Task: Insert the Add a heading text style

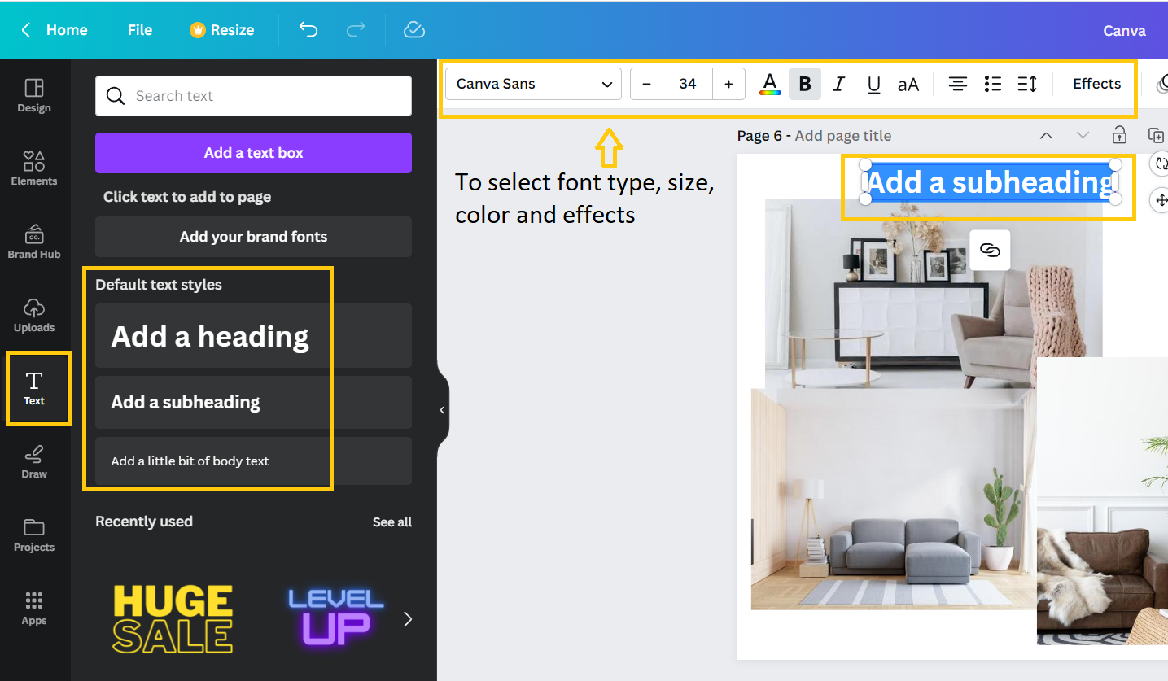Action: [253, 336]
